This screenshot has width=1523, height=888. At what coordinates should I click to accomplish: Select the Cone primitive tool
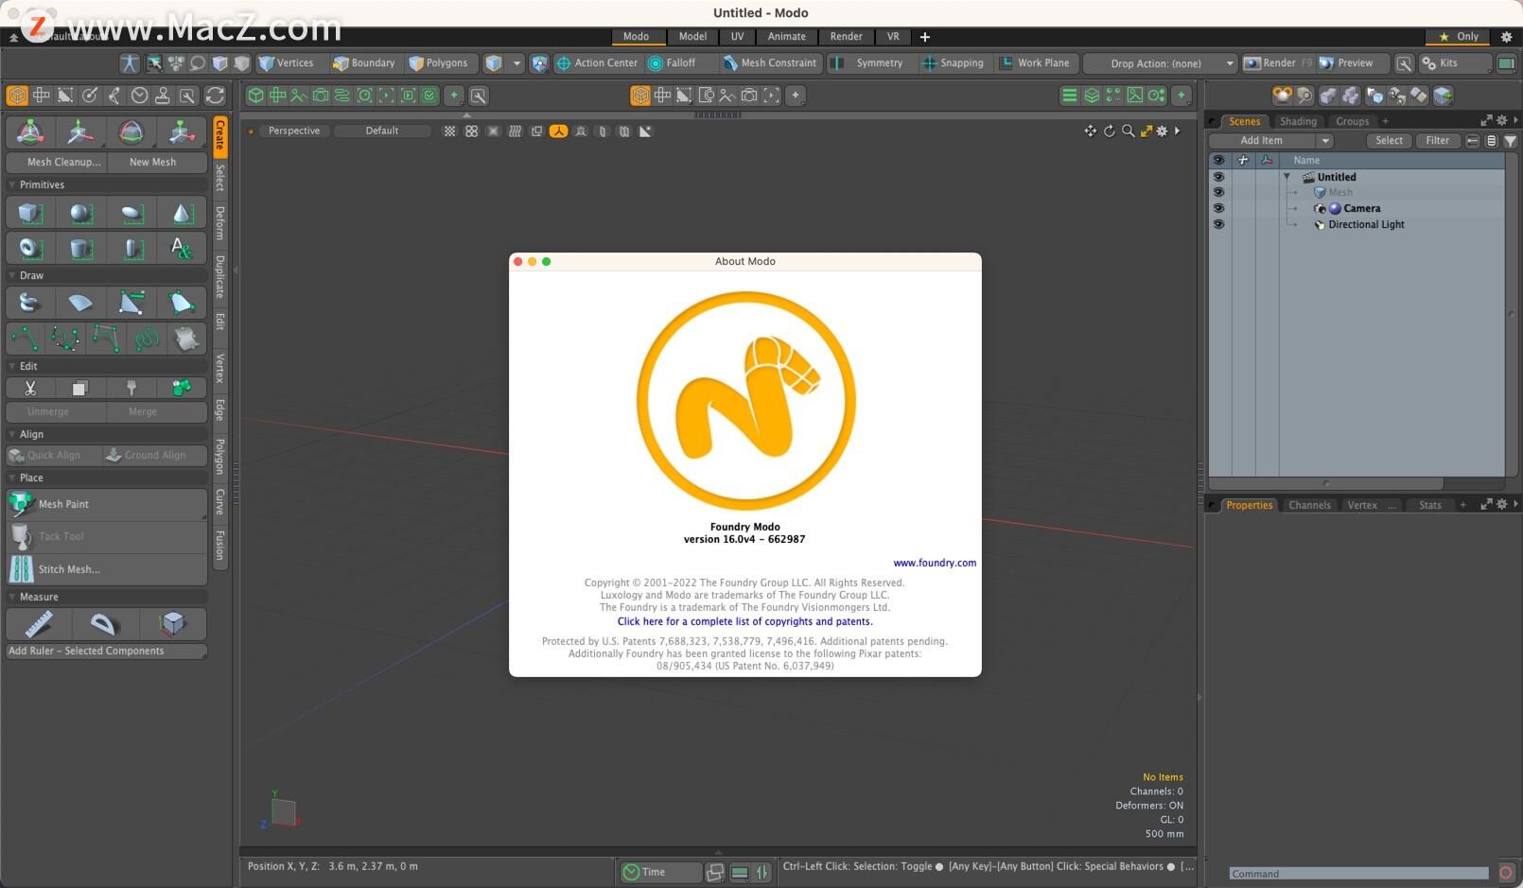pos(182,213)
